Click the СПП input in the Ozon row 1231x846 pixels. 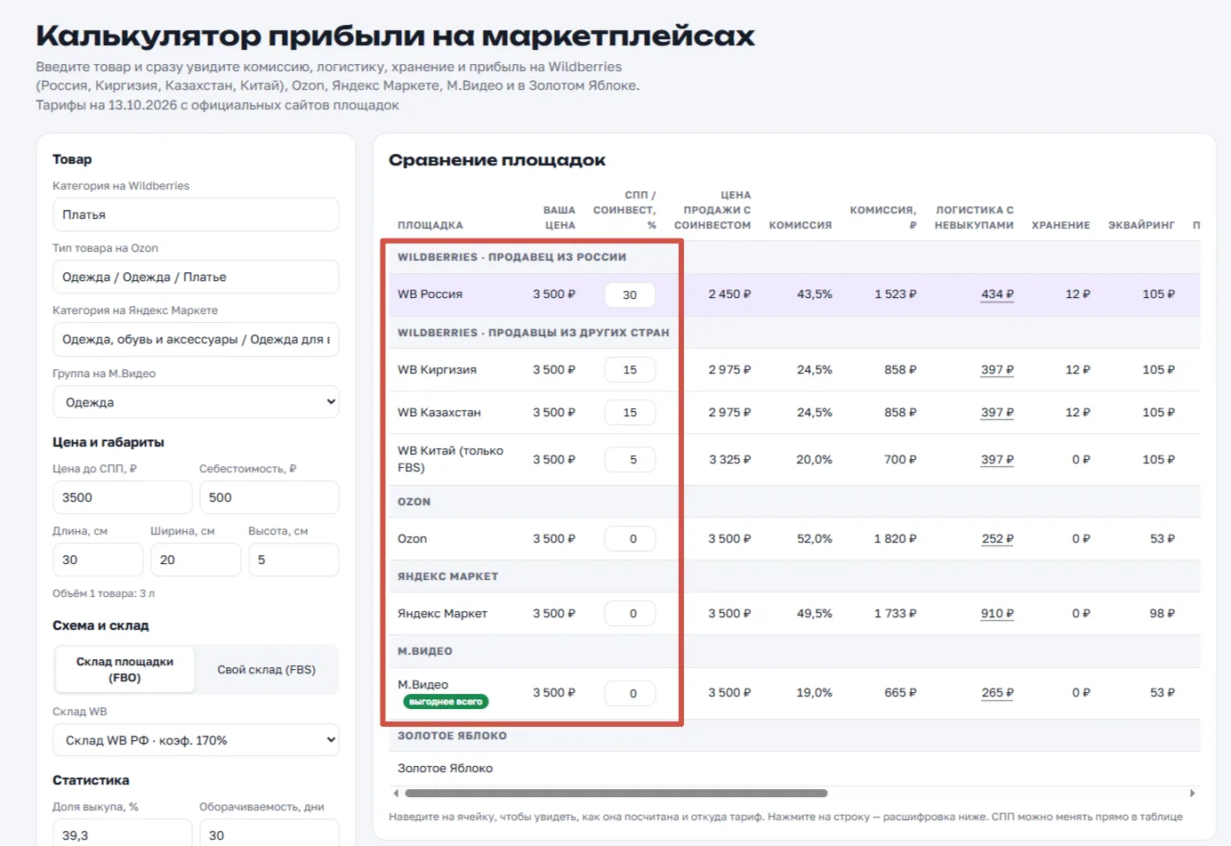(630, 538)
